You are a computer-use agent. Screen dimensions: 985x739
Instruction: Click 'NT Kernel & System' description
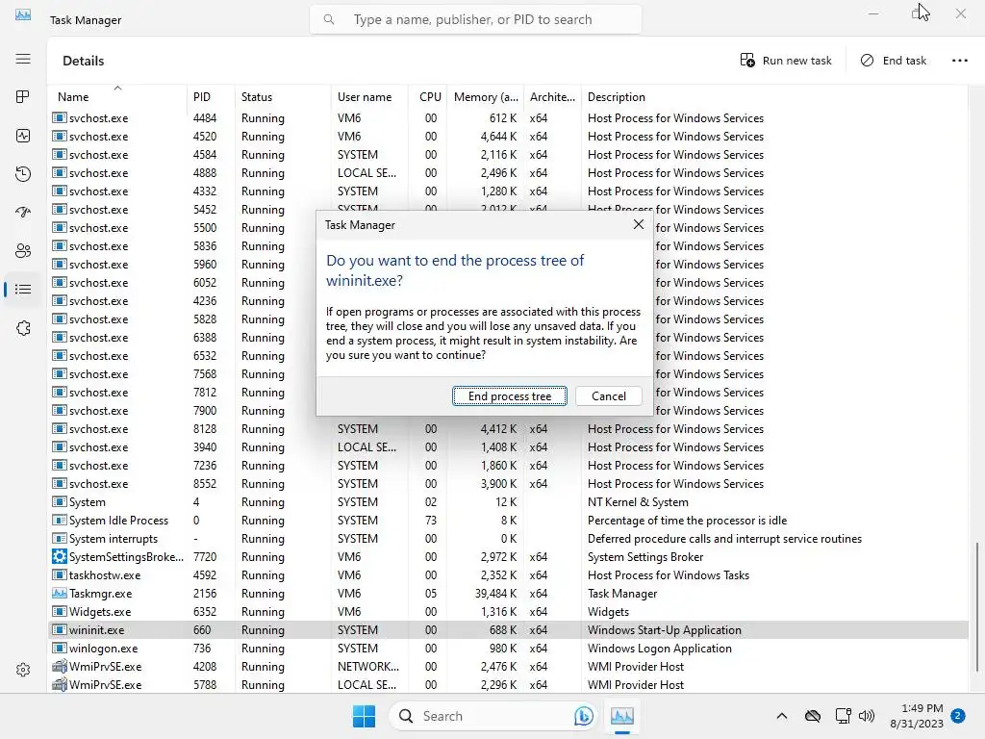click(x=638, y=502)
